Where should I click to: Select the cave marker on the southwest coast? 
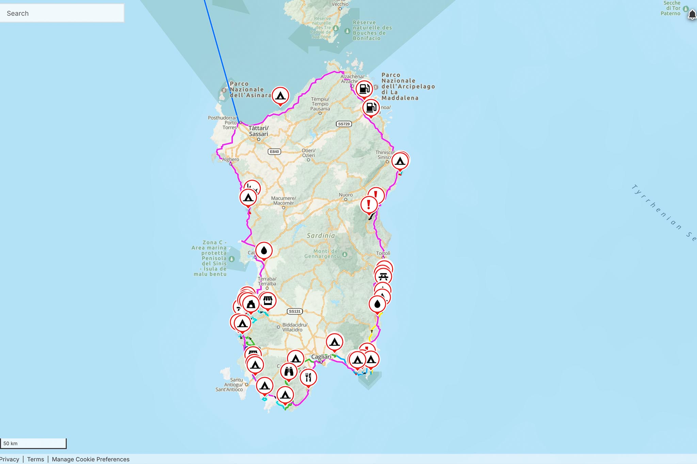pos(251,304)
